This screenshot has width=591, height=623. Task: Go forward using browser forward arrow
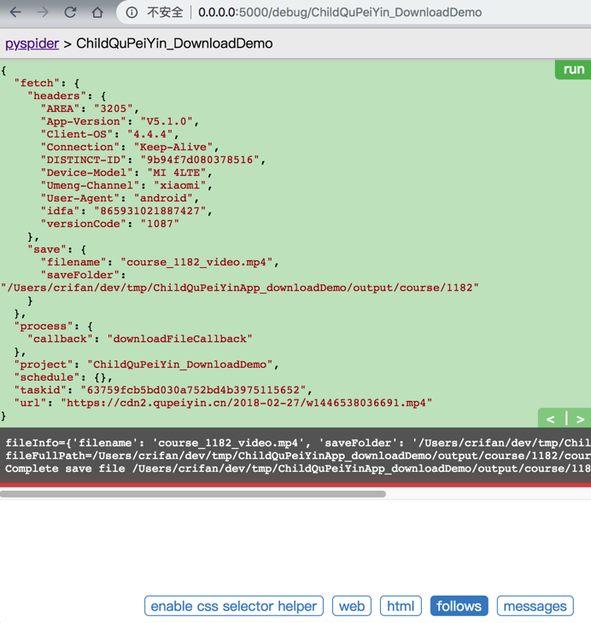point(43,12)
